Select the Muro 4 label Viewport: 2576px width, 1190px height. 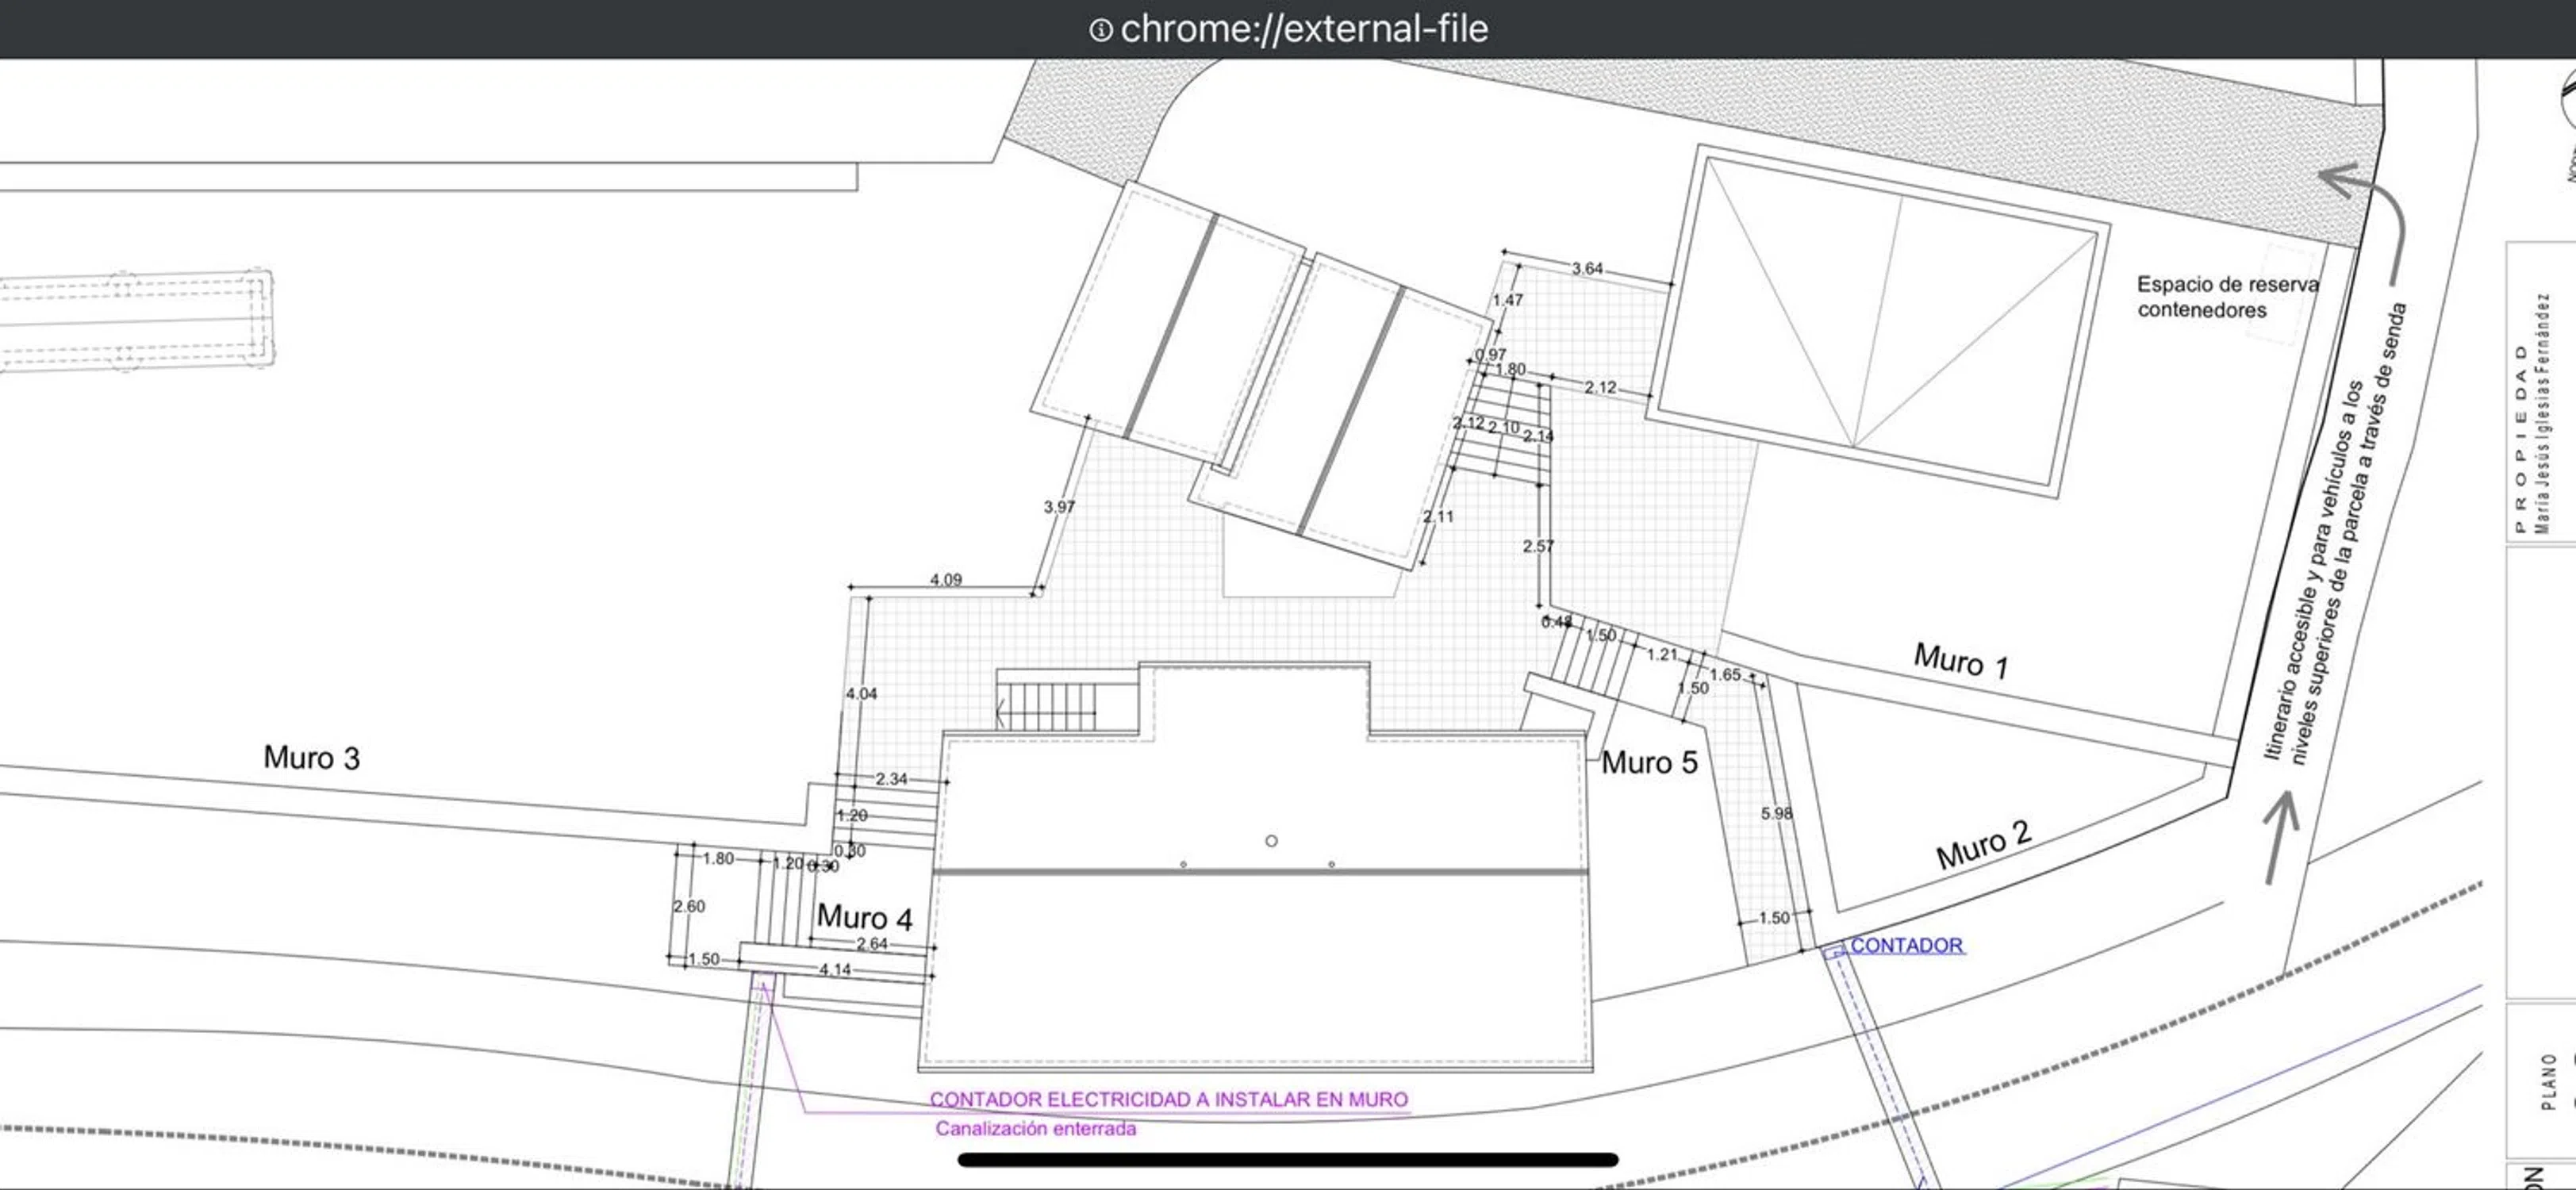click(864, 918)
